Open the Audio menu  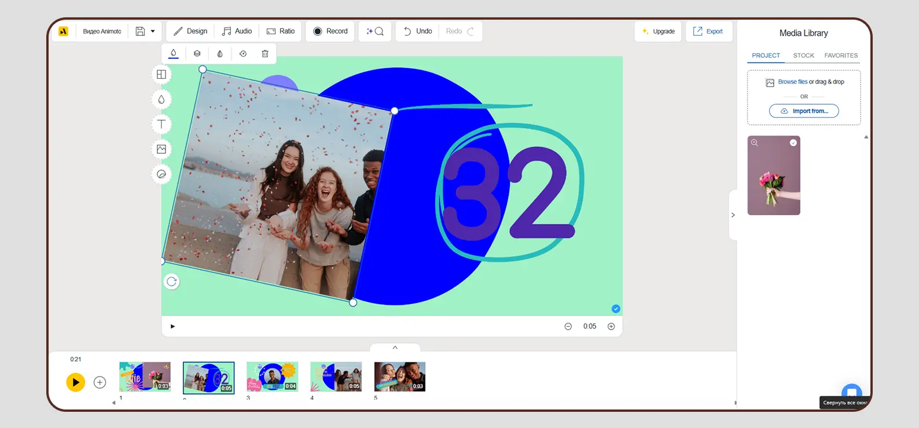pyautogui.click(x=237, y=31)
